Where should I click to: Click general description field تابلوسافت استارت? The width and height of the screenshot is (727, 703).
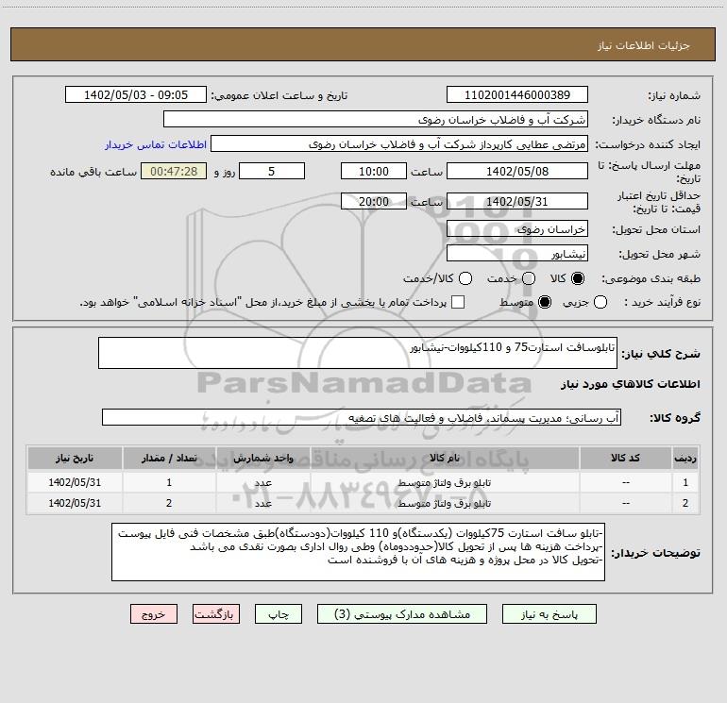tap(358, 353)
